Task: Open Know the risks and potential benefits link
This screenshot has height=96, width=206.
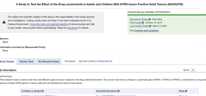Action: tap(49, 24)
